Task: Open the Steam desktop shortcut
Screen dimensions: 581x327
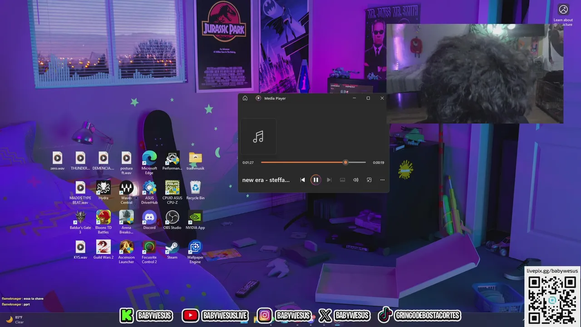Action: click(x=172, y=250)
